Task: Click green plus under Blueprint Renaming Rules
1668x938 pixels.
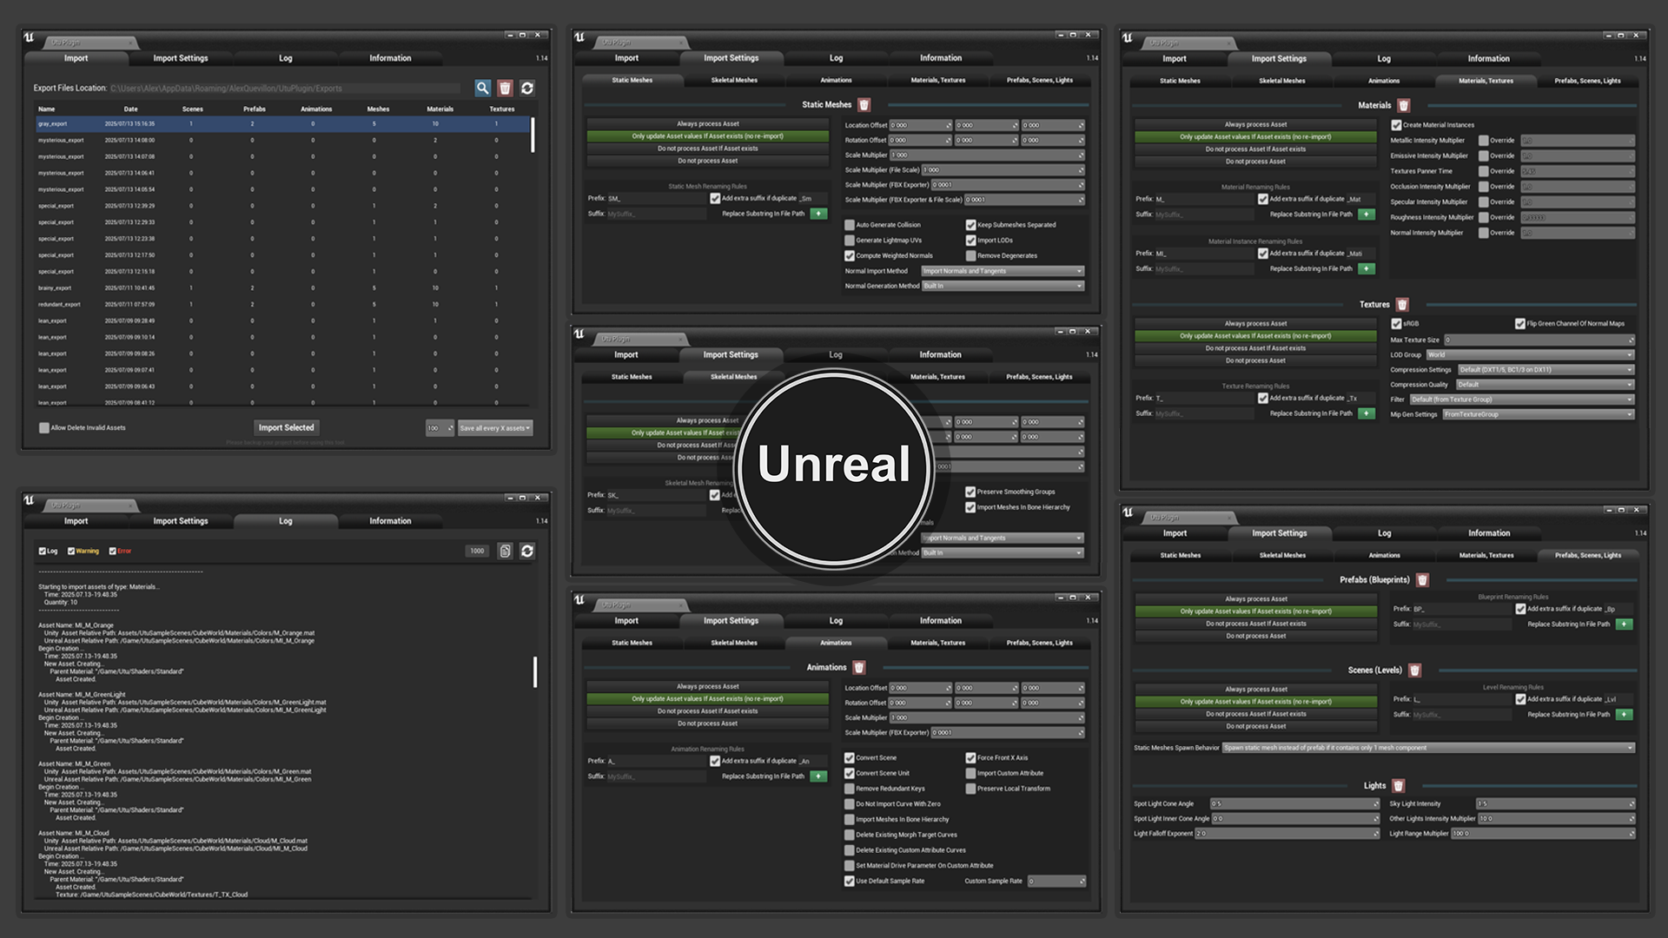Action: tap(1624, 624)
